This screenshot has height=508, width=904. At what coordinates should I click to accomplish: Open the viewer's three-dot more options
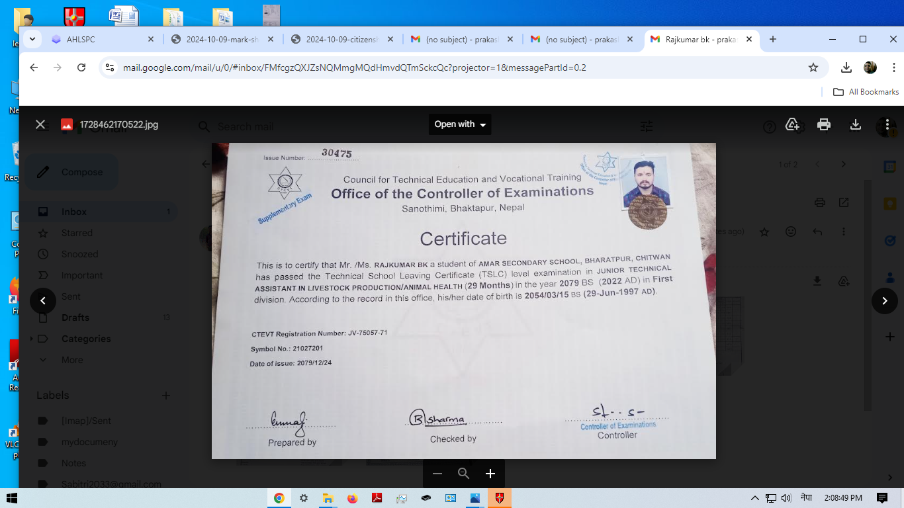(x=887, y=124)
